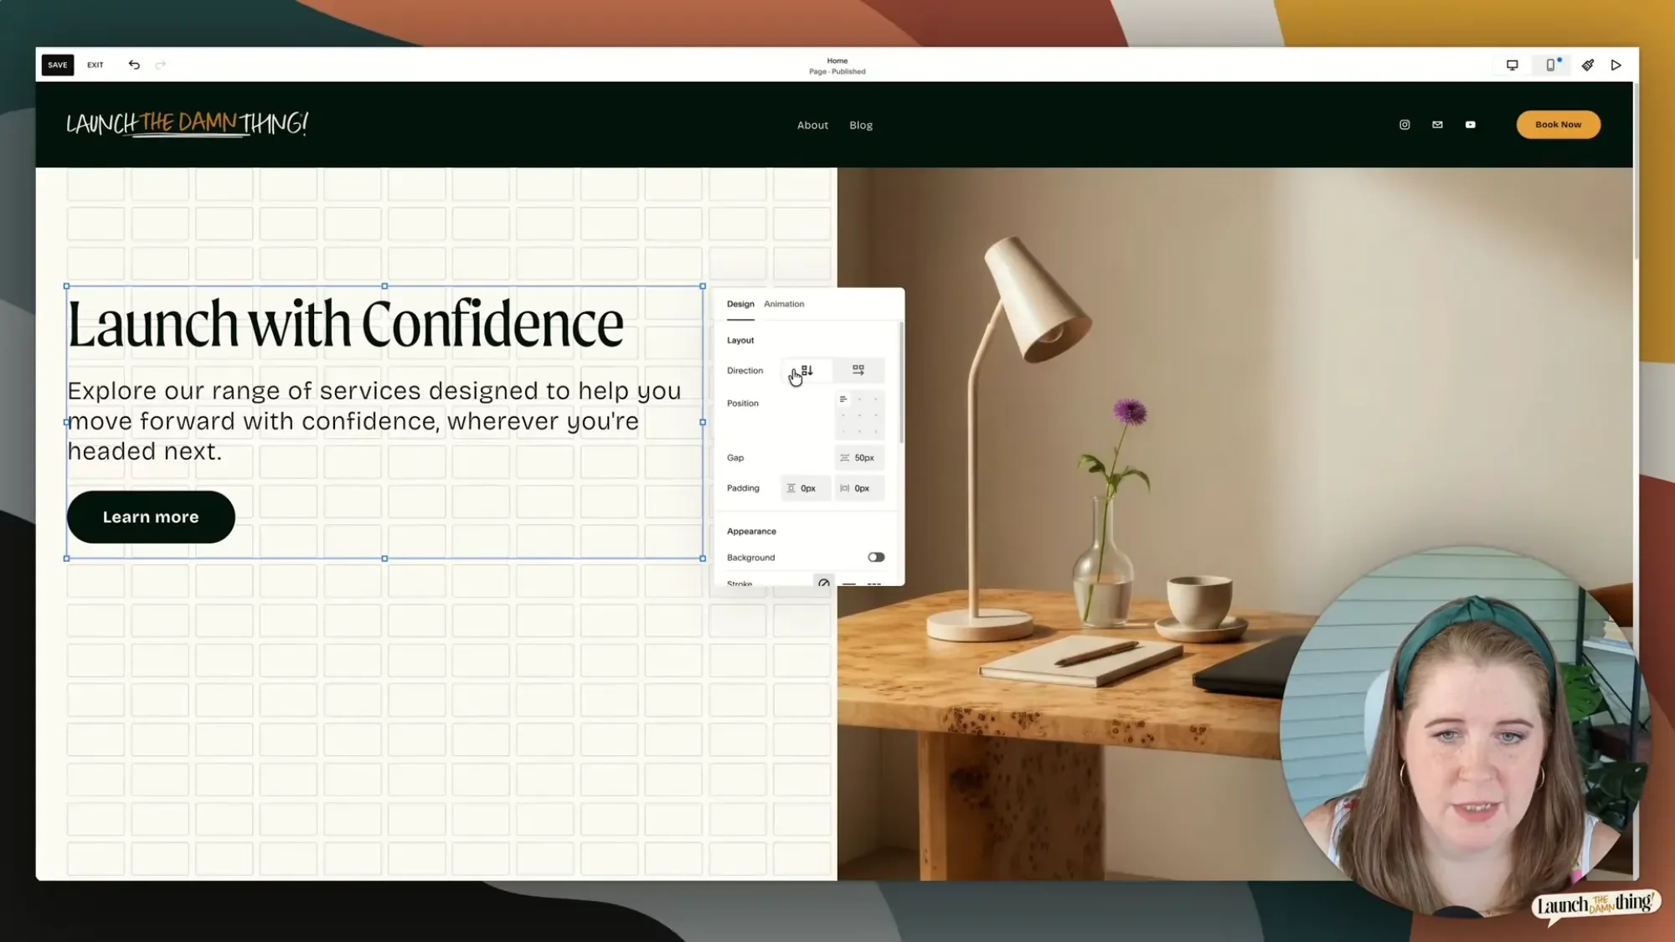Select top-left alignment in Position grid
The width and height of the screenshot is (1675, 942).
click(x=843, y=399)
